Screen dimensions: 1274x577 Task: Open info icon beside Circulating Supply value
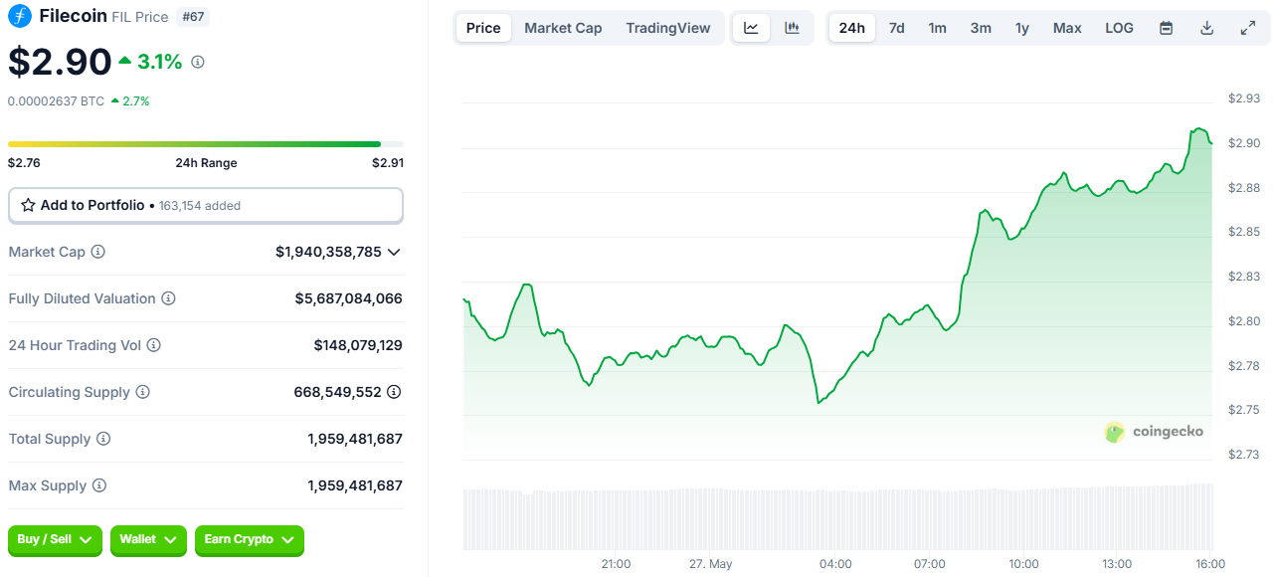click(x=394, y=392)
